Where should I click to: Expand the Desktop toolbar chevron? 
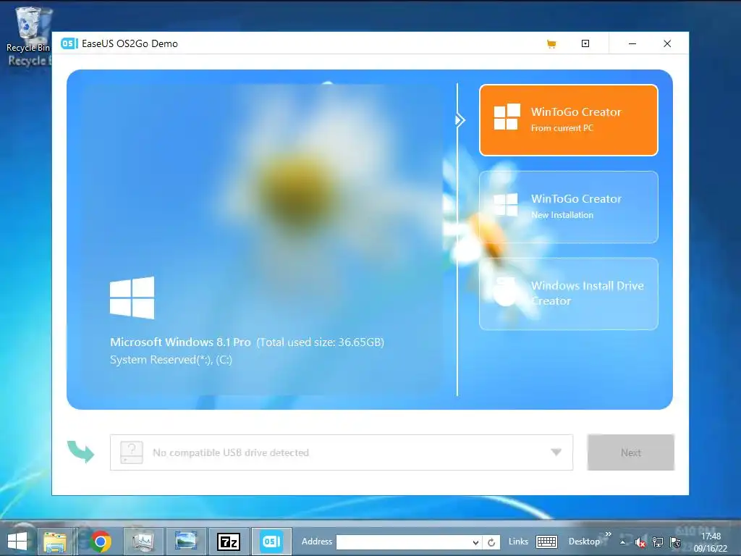click(x=608, y=534)
